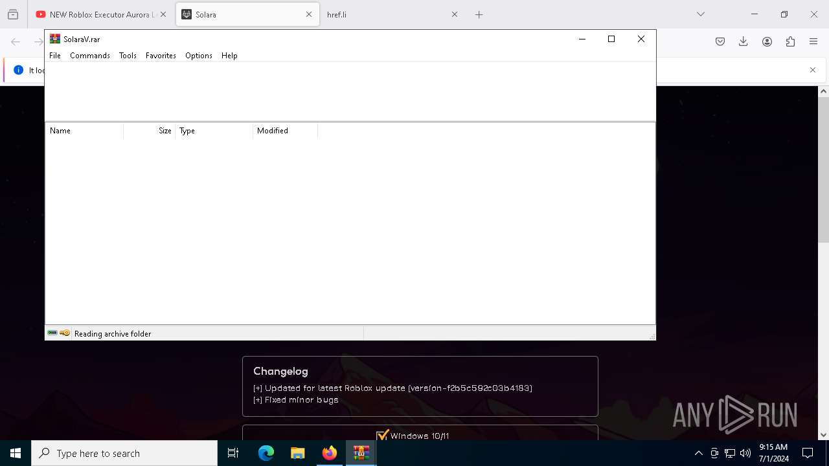Switch to Firefox on the taskbar
Screen dimensions: 829x466
(x=330, y=453)
